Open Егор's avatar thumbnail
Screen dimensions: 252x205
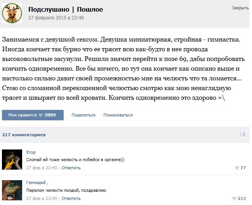coord(12,160)
